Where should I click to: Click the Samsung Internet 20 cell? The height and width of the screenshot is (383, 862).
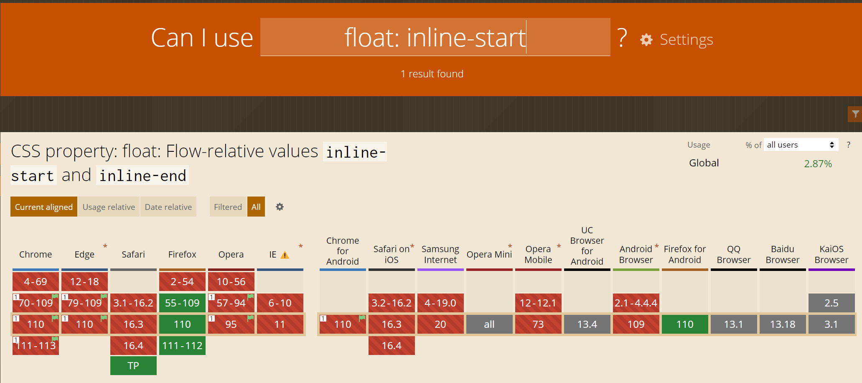tap(440, 324)
